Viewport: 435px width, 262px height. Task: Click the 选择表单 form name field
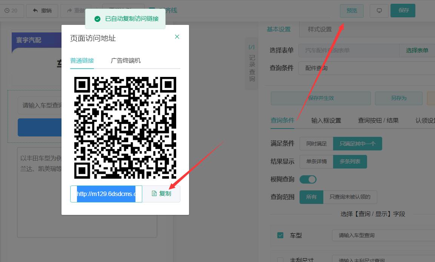coord(349,51)
